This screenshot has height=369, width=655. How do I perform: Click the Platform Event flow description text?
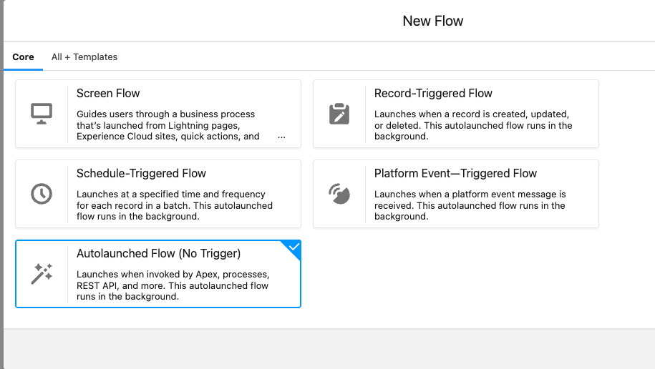(x=470, y=205)
